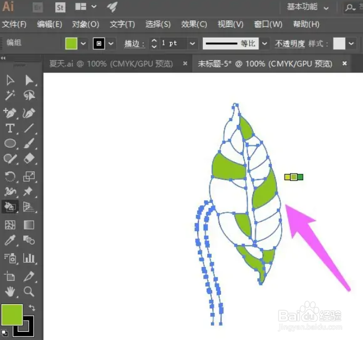The width and height of the screenshot is (363, 340).
Task: Expand the fill color dropdown arrow
Action: (83, 44)
